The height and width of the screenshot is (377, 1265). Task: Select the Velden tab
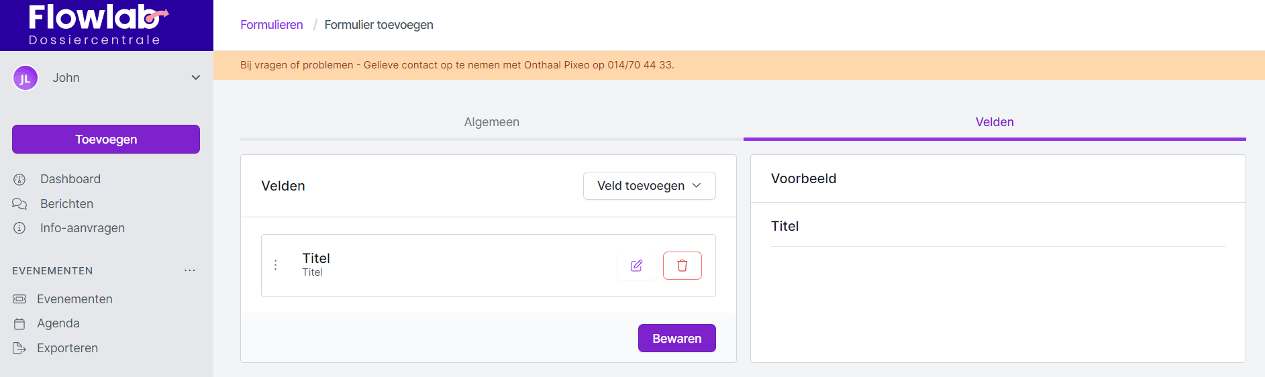pos(994,122)
